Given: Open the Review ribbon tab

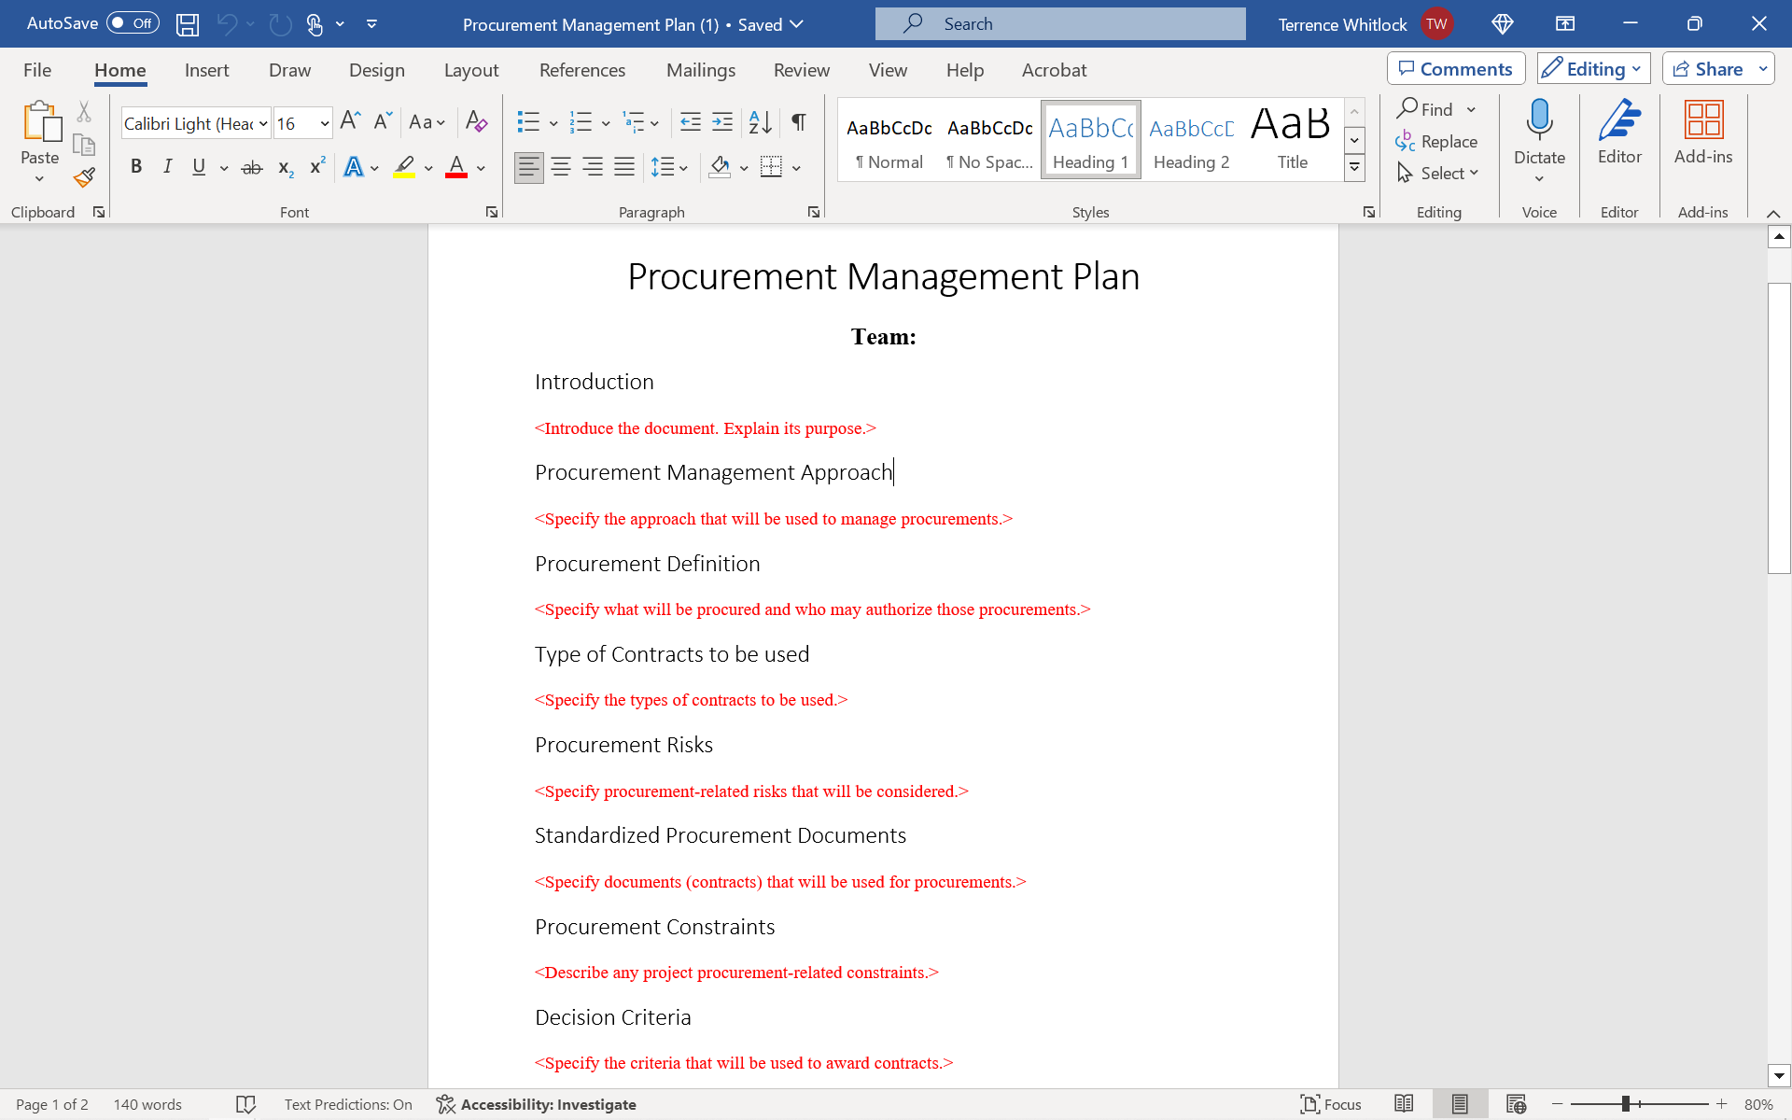Looking at the screenshot, I should (x=802, y=69).
